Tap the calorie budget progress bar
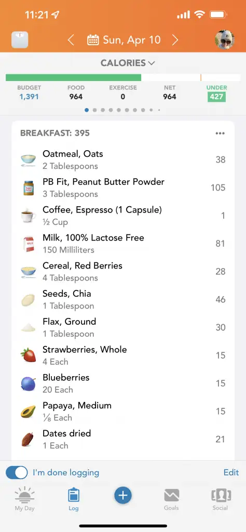The image size is (246, 532). pyautogui.click(x=122, y=77)
